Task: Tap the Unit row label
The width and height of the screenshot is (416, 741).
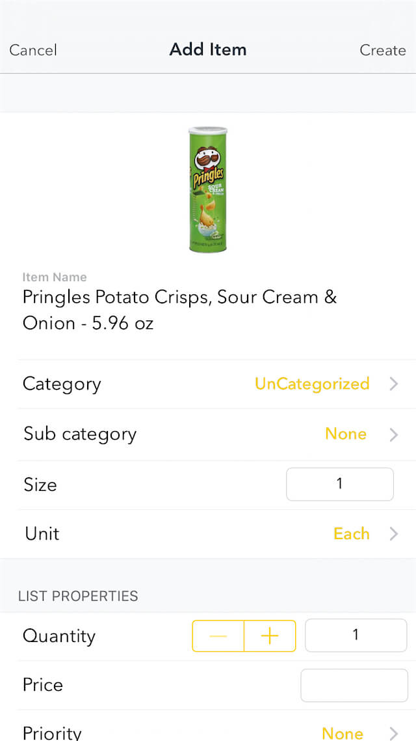Action: [x=42, y=534]
